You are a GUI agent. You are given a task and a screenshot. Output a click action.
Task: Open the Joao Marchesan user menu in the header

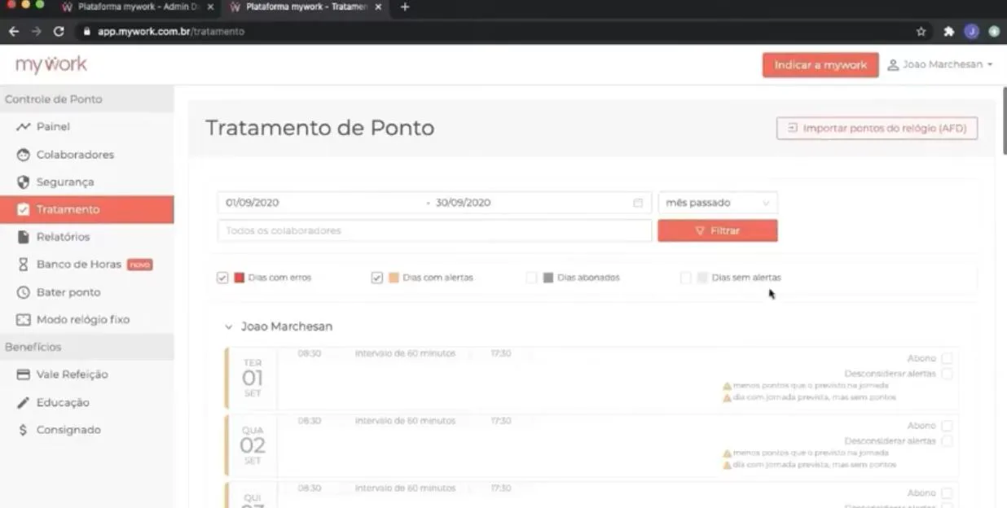tap(940, 65)
